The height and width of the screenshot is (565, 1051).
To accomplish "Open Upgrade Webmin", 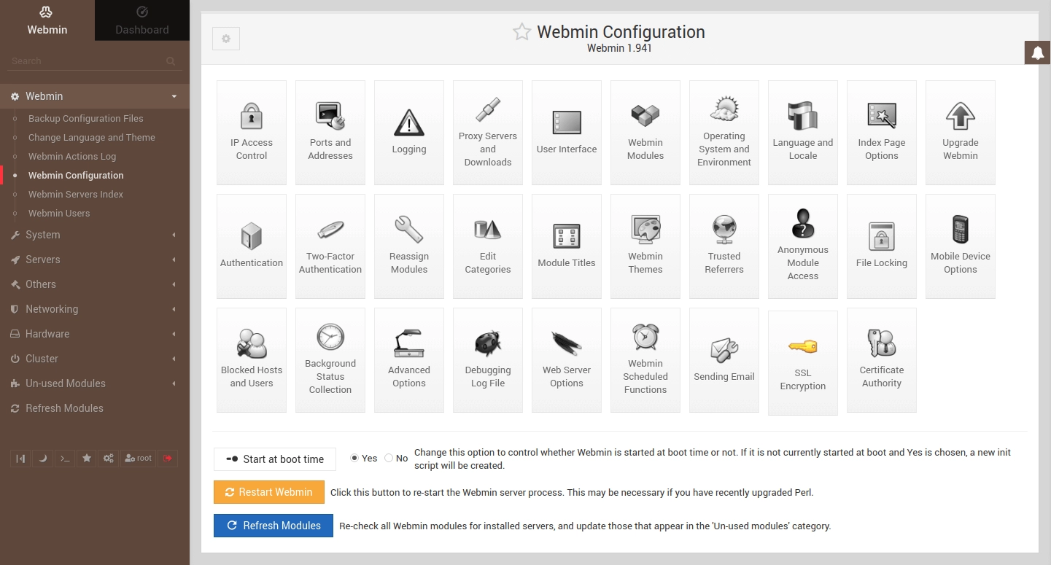I will (960, 132).
